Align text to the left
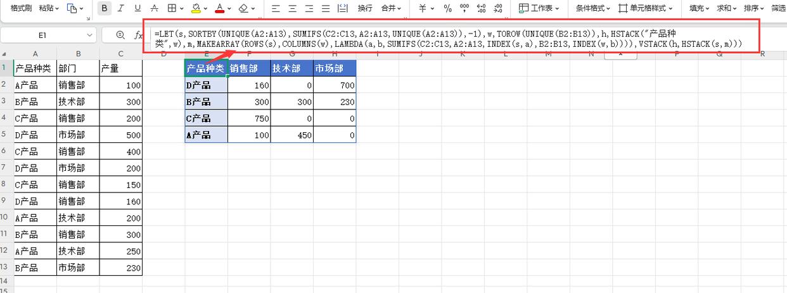Viewport: 787px width, 293px height. coord(276,8)
